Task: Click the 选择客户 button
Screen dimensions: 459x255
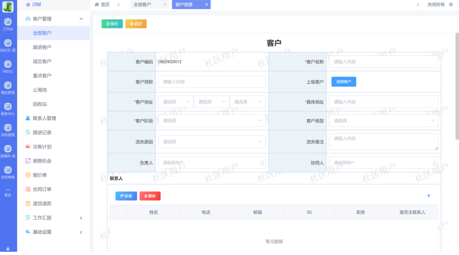Action: (x=344, y=82)
